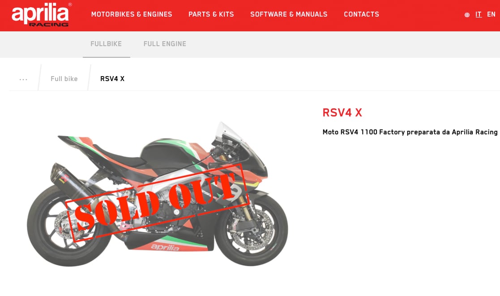Image resolution: width=500 pixels, height=296 pixels.
Task: Select the Fullbike tab
Action: 106,44
